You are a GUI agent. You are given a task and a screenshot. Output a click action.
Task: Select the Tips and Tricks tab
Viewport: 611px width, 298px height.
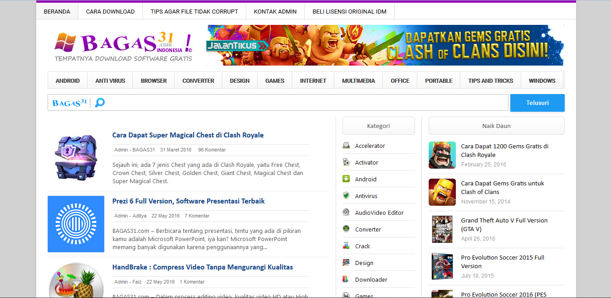click(491, 80)
